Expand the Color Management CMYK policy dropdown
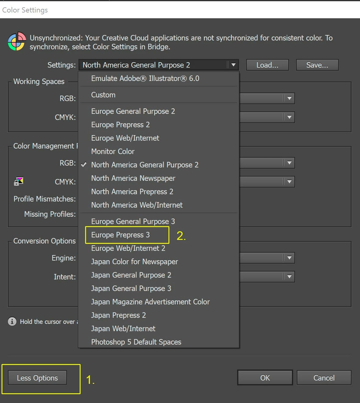This screenshot has height=403, width=360. (x=289, y=182)
